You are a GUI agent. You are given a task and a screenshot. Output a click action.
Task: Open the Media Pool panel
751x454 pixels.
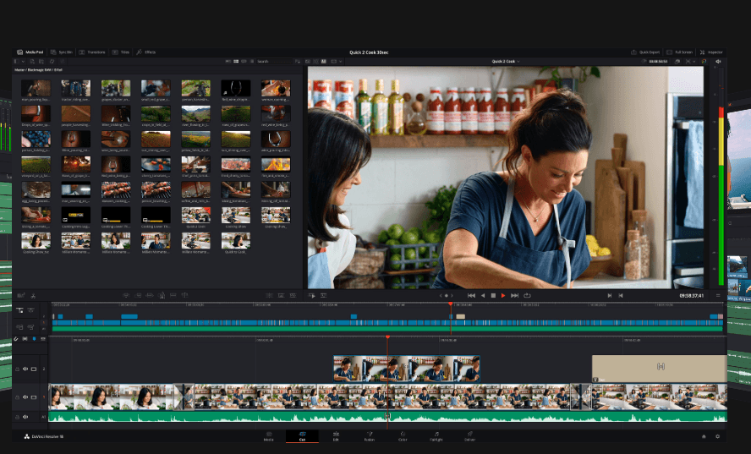pyautogui.click(x=30, y=52)
